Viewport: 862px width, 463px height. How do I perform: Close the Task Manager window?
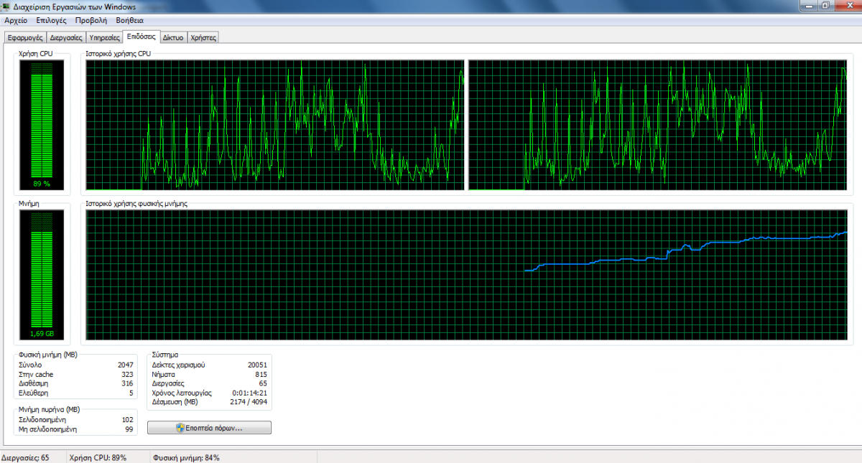(848, 6)
